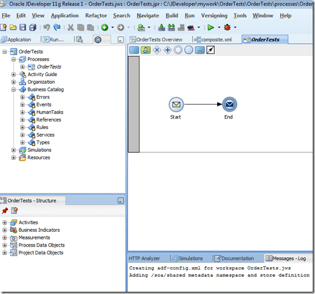
Task: Select the arrow Sequence Flow palette icon
Action: 210,50
